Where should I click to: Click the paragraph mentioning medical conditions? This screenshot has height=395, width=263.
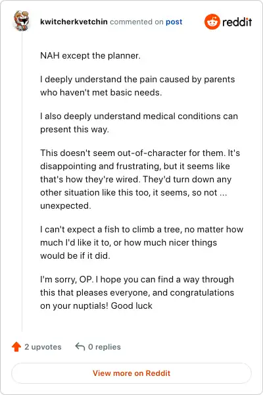pos(139,122)
